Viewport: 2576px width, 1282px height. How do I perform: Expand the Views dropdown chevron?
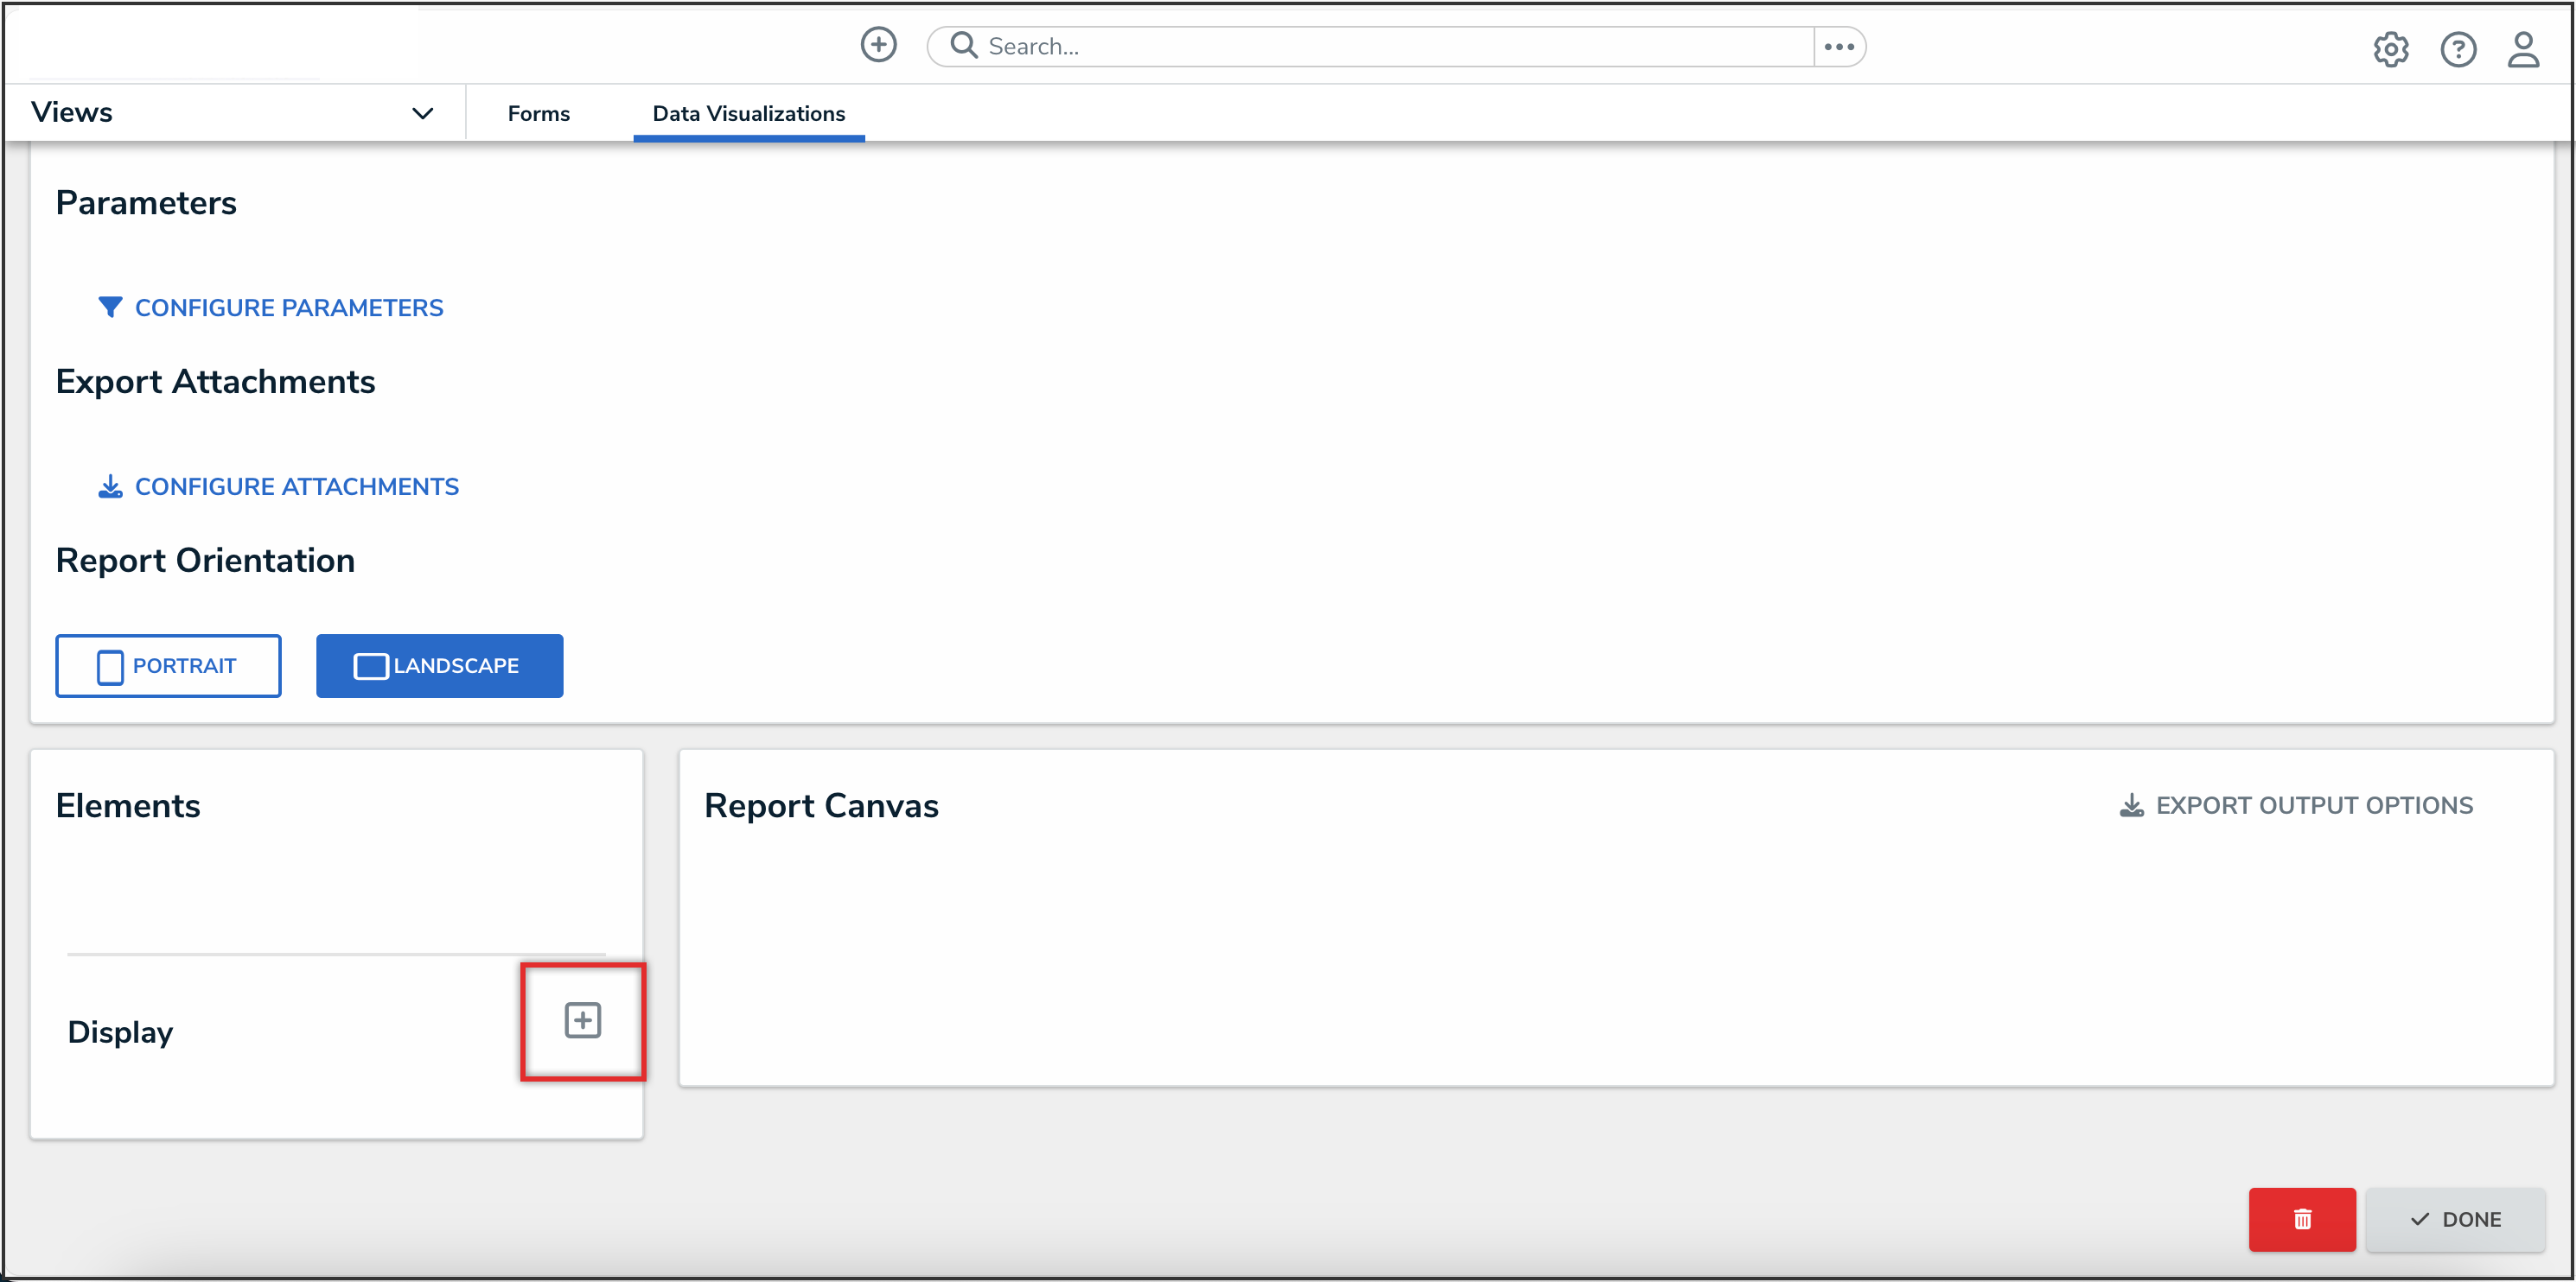click(x=422, y=113)
